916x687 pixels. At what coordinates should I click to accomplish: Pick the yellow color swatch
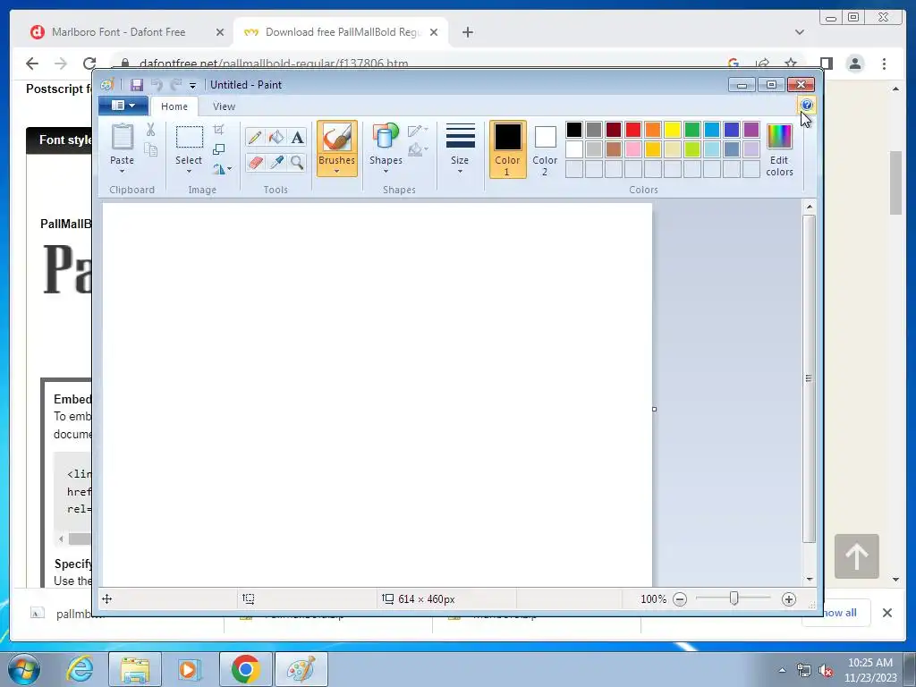(673, 130)
